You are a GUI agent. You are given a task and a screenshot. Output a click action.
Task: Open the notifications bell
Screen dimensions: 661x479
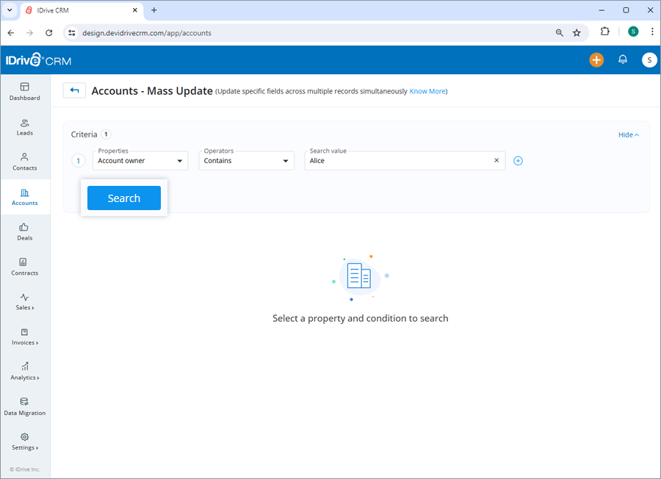[623, 60]
